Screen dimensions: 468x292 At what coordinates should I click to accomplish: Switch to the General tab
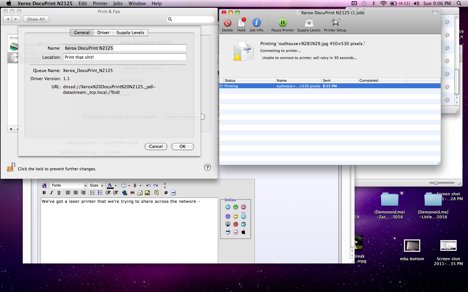(82, 32)
